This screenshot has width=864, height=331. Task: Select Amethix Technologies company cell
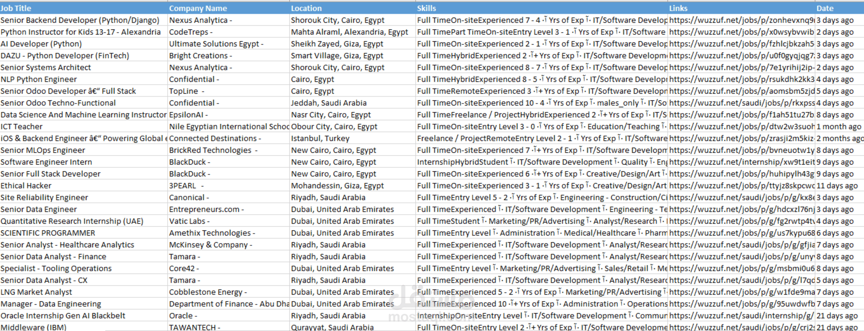click(x=229, y=233)
